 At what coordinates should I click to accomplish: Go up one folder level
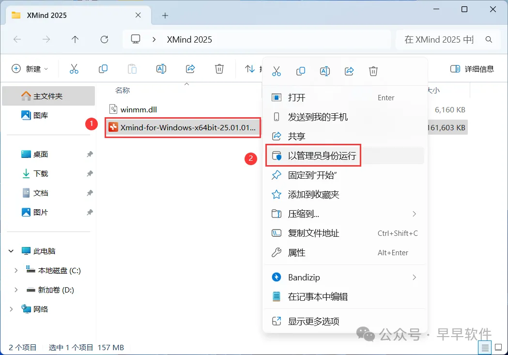[75, 40]
